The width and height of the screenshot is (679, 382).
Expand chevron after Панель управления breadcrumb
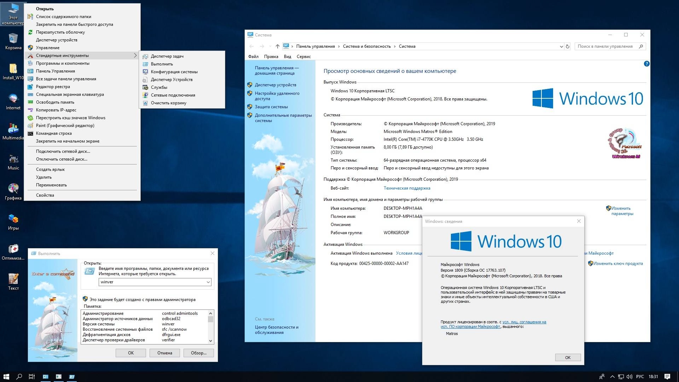(339, 46)
